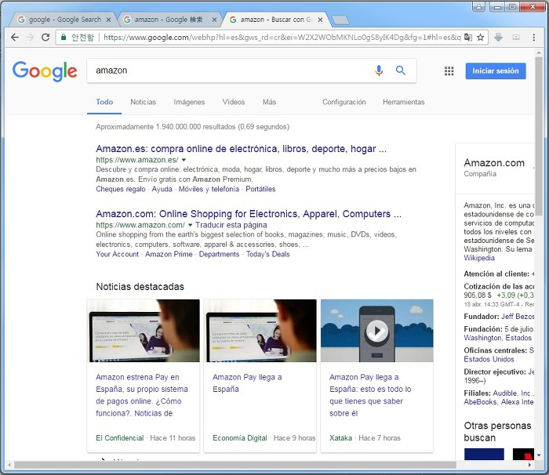This screenshot has height=475, width=549.
Task: Open the Wikipedia link in knowledge panel
Action: pos(479,258)
